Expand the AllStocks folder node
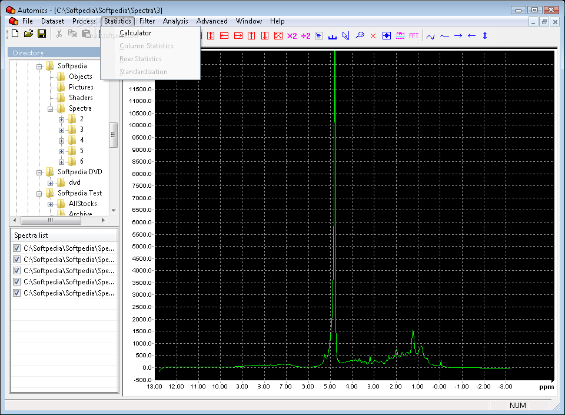Viewport: 565px width, 415px height. click(x=50, y=205)
